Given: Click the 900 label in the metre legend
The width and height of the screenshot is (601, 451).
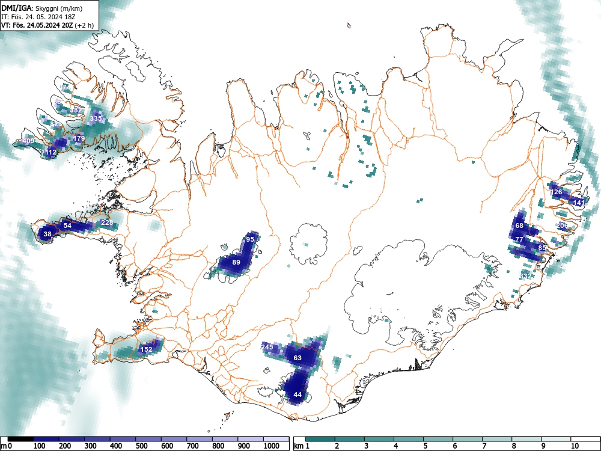Looking at the screenshot, I should pyautogui.click(x=244, y=446).
